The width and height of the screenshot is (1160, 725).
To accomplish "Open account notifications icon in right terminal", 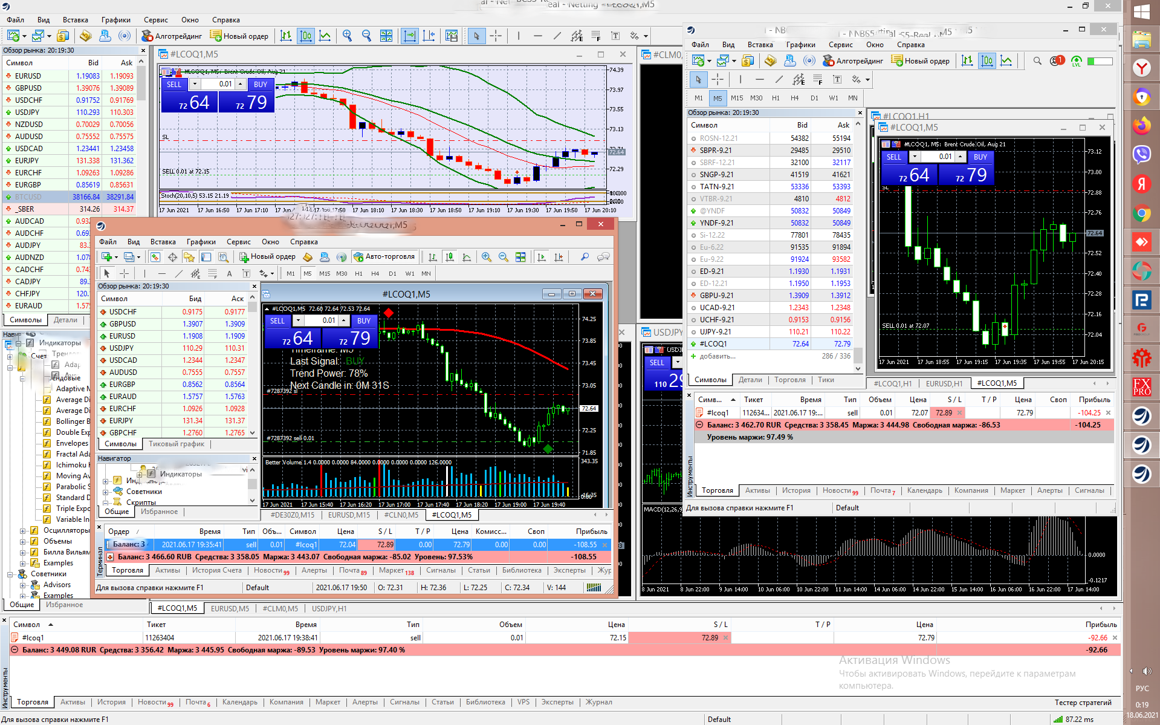I will [1057, 60].
